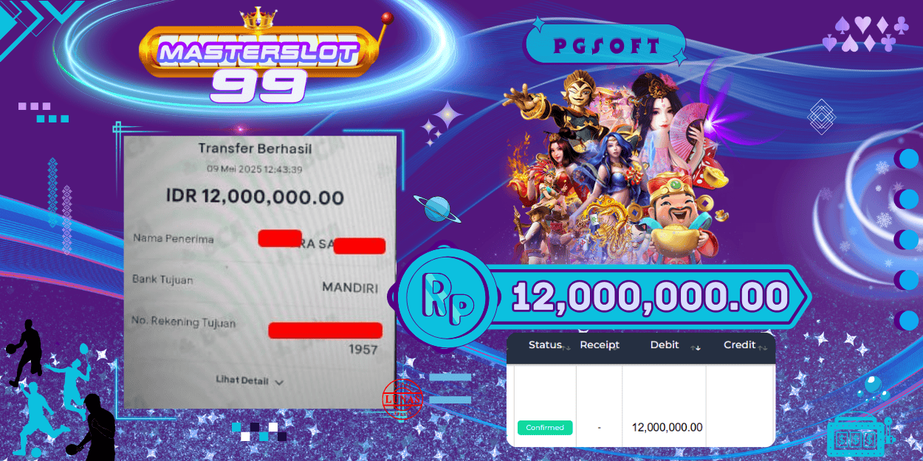
Task: Sort by Debit column arrows
Action: (x=695, y=347)
